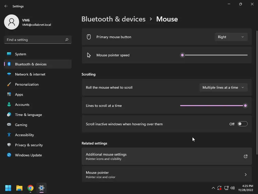This screenshot has width=258, height=194.
Task: Click the back arrow in Settings header
Action: point(6,6)
